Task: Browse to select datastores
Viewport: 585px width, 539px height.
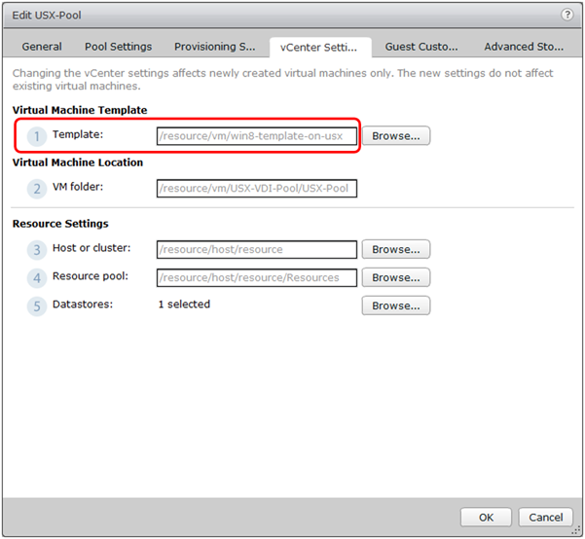Action: (x=395, y=305)
